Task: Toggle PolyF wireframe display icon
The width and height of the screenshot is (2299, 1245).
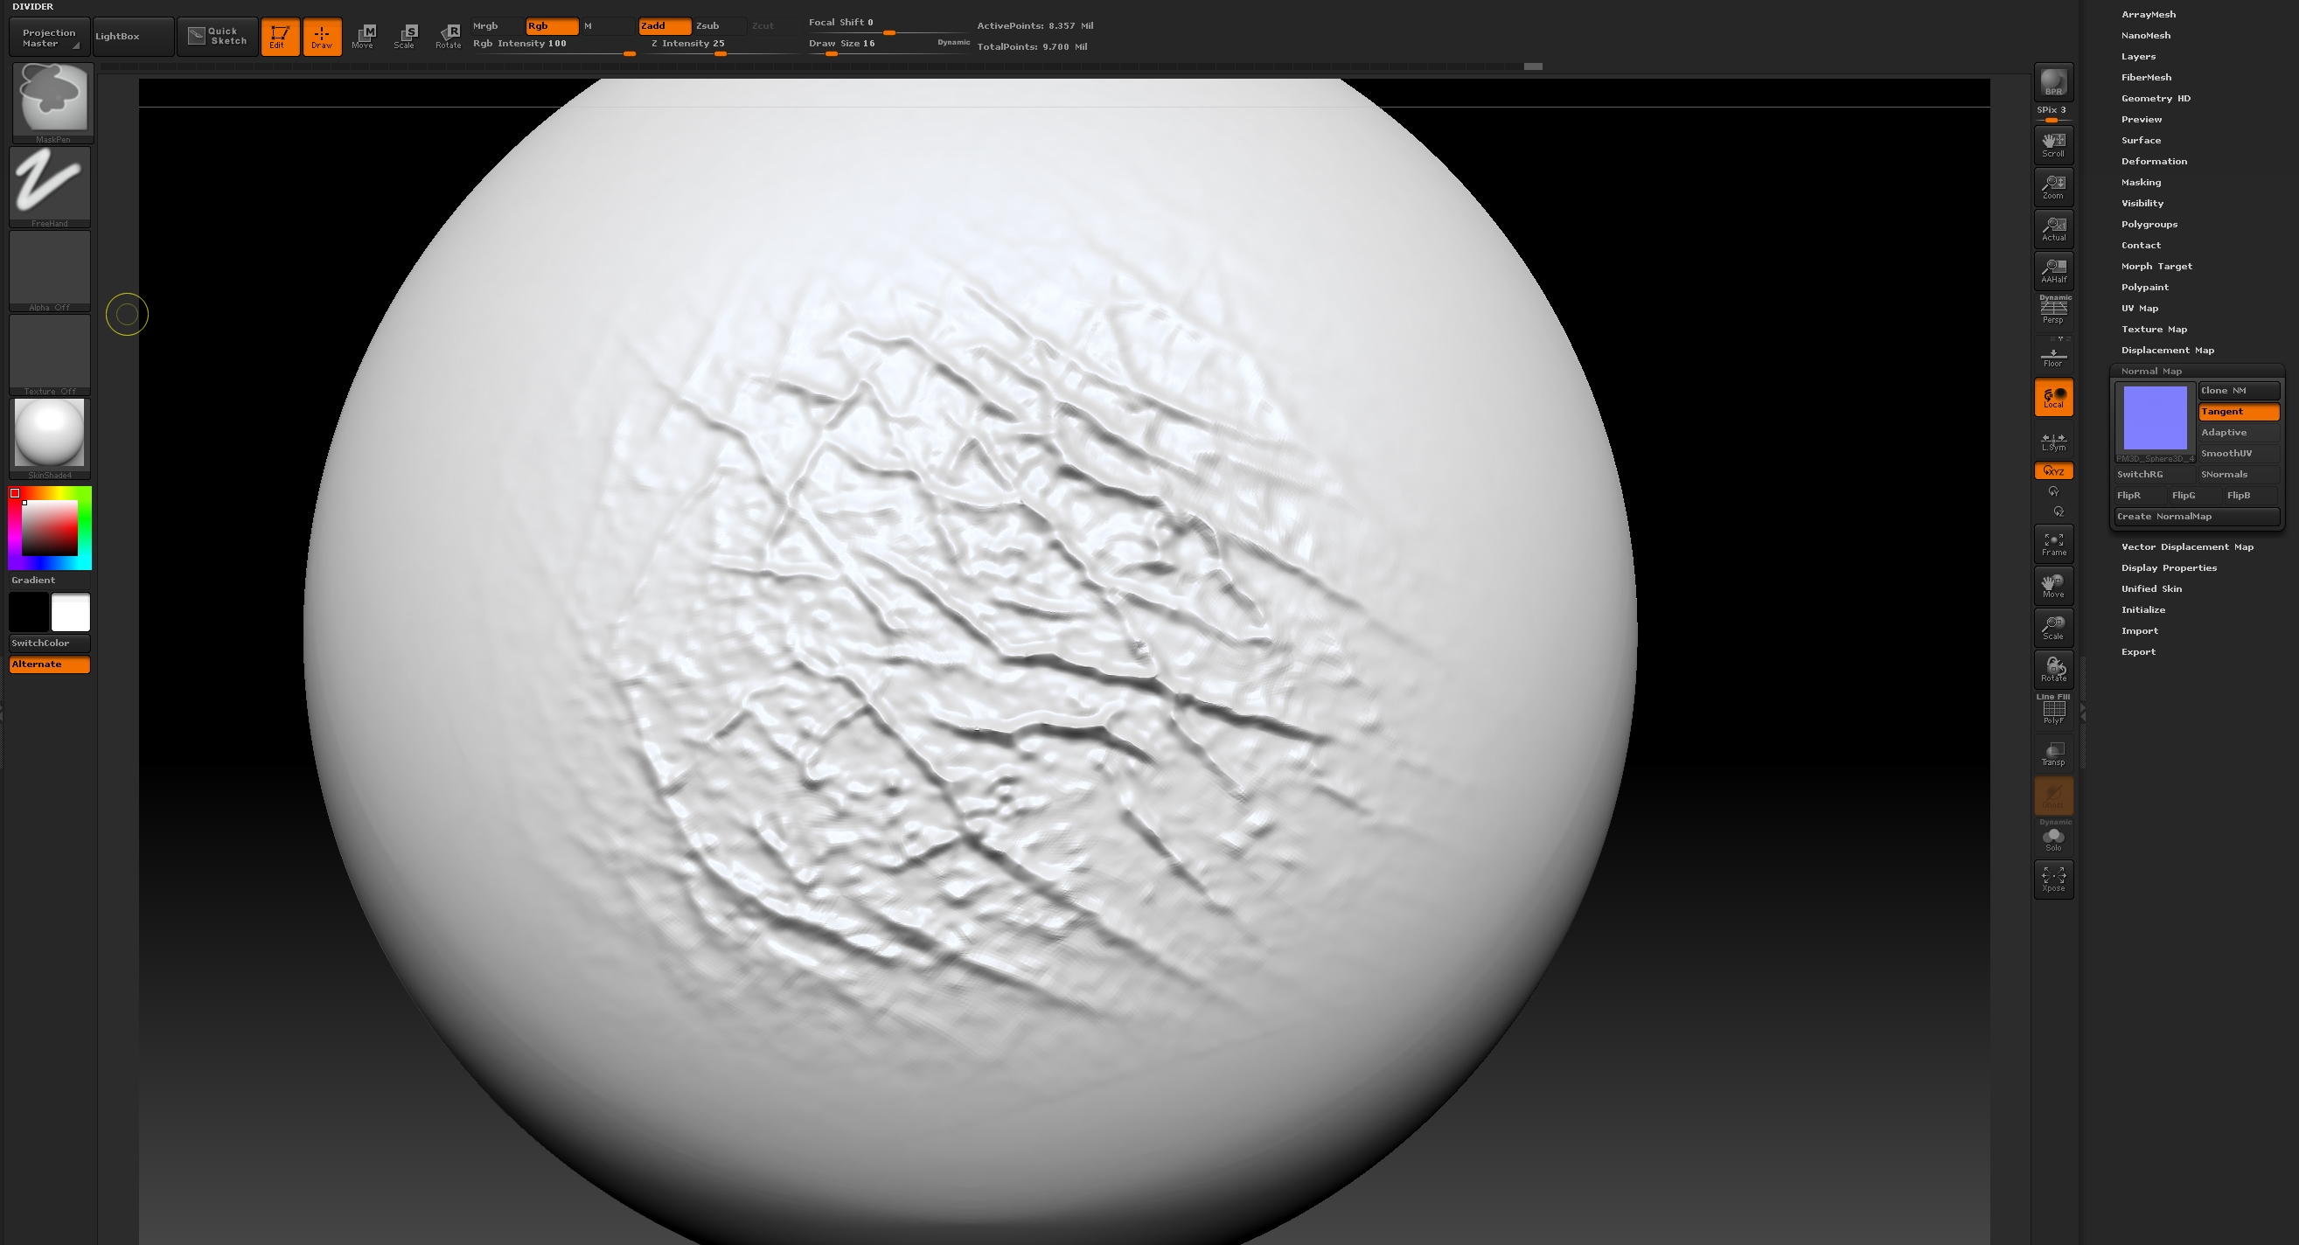Action: click(2052, 711)
